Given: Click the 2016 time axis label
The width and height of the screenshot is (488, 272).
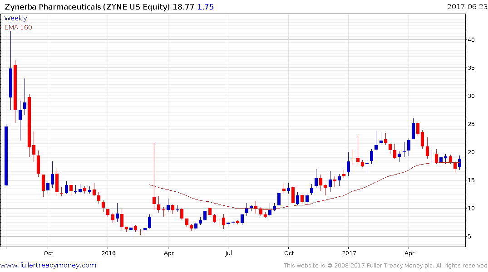Looking at the screenshot, I should point(108,253).
